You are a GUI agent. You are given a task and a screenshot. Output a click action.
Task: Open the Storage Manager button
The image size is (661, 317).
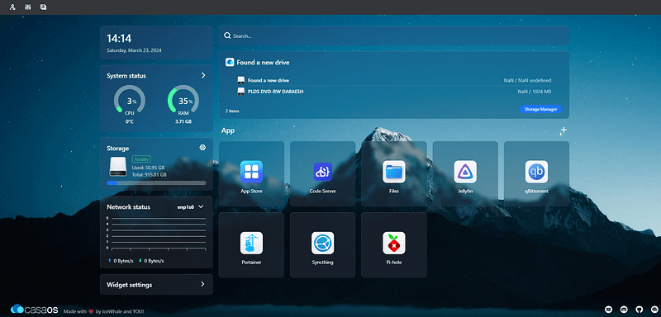(541, 109)
